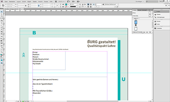The width and height of the screenshot is (170, 102).
Task: Open the Fenster menu
Action: coord(46,2)
